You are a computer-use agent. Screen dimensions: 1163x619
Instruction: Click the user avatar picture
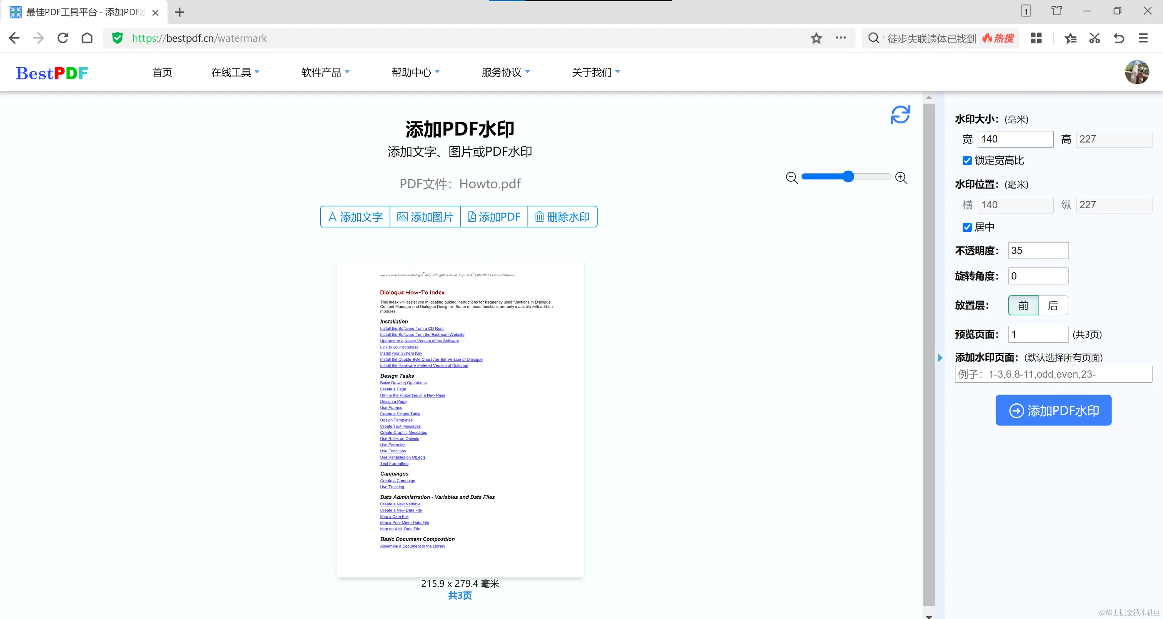pyautogui.click(x=1136, y=72)
